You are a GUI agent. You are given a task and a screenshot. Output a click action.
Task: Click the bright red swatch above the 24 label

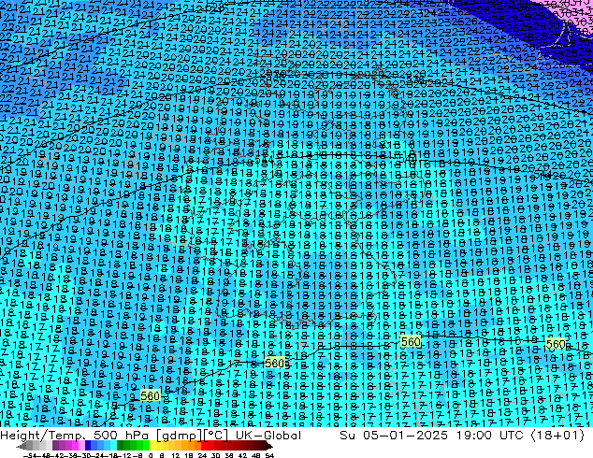coord(204,446)
